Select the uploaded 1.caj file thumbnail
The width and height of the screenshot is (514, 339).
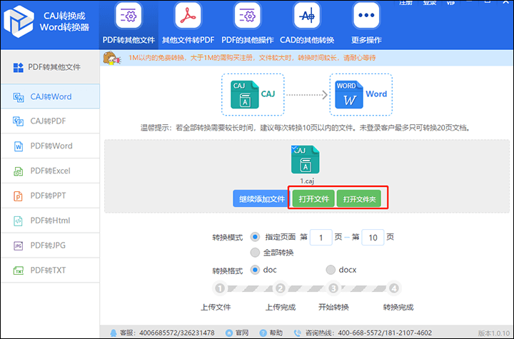(x=306, y=160)
